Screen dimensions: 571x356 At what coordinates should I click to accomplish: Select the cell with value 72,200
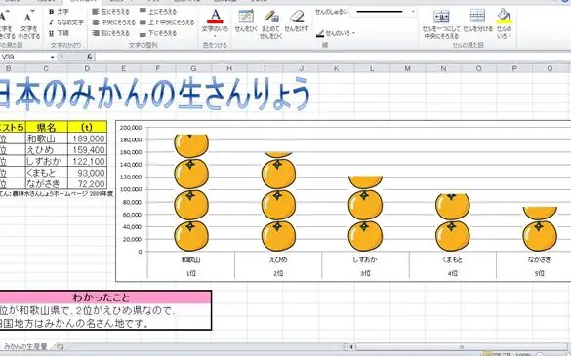(x=88, y=183)
